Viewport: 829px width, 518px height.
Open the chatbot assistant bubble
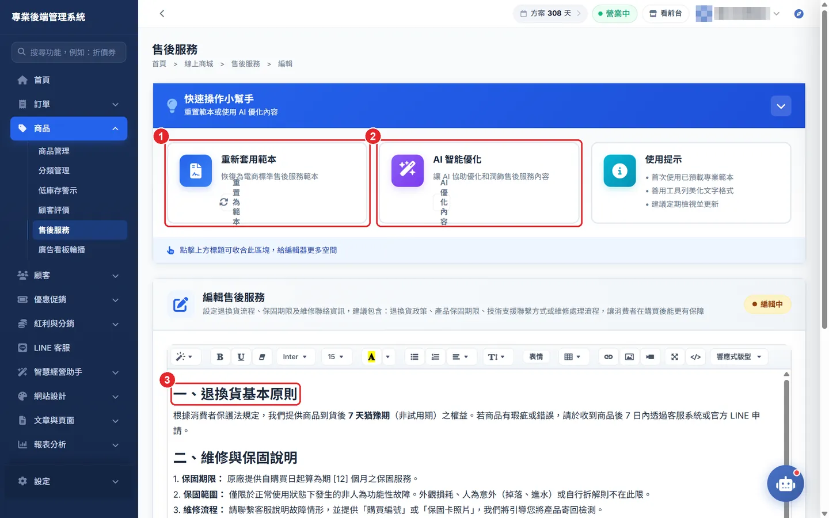(x=785, y=483)
